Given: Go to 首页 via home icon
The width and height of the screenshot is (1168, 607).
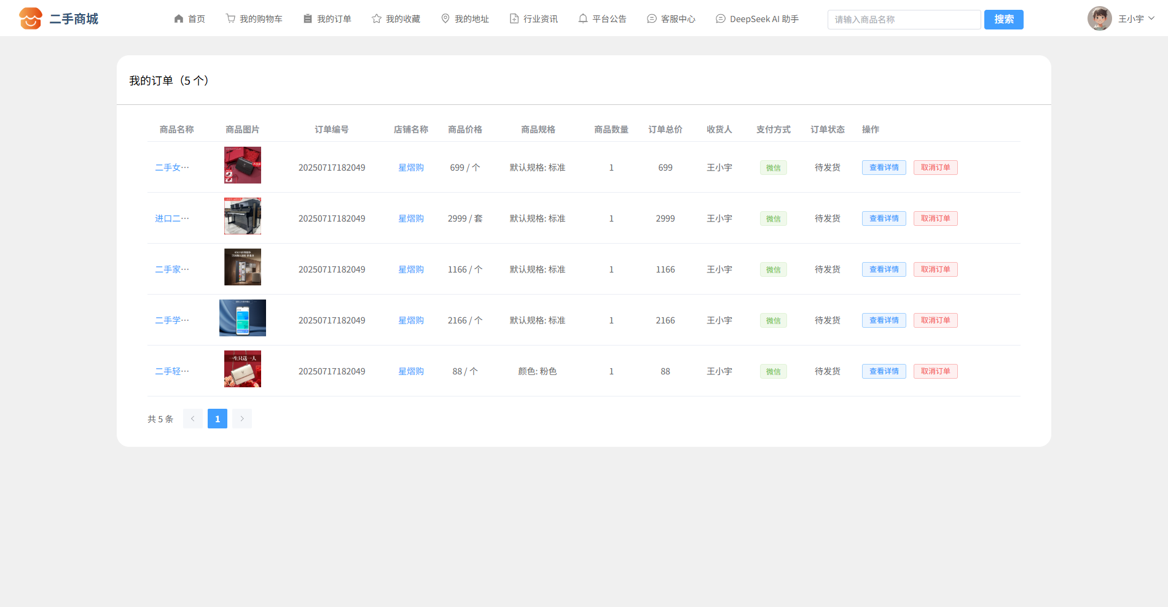Looking at the screenshot, I should (179, 19).
